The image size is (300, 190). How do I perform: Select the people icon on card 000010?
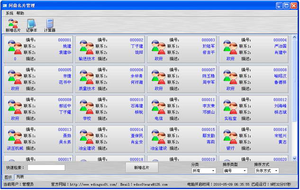87,107
